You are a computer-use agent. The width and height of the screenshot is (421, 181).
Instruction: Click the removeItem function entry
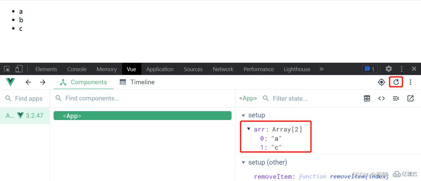coord(321,176)
